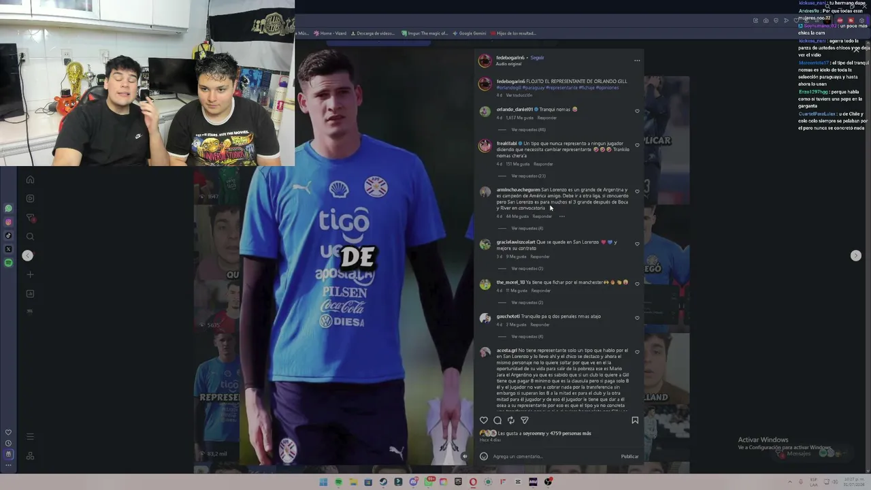The height and width of the screenshot is (490, 871).
Task: Like orlando_daniel01's comment
Action: (637, 111)
